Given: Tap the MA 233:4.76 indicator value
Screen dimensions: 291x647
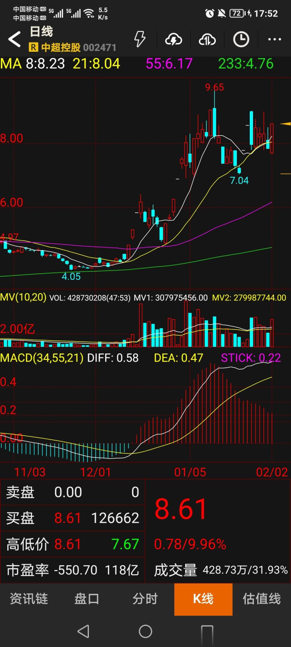Looking at the screenshot, I should coord(246,63).
